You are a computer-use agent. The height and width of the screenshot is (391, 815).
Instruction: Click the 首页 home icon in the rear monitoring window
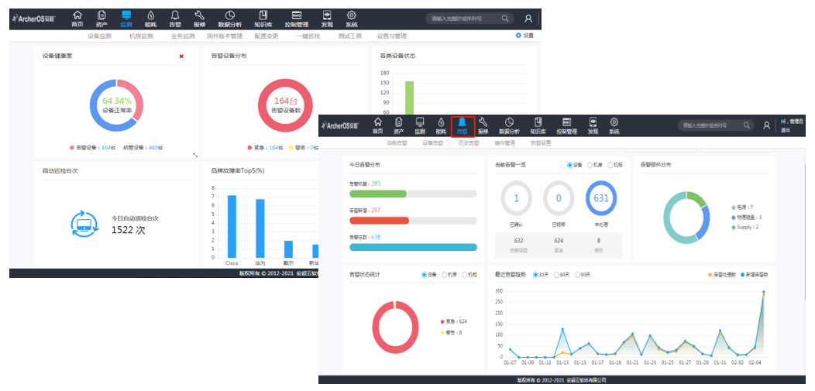(x=77, y=18)
